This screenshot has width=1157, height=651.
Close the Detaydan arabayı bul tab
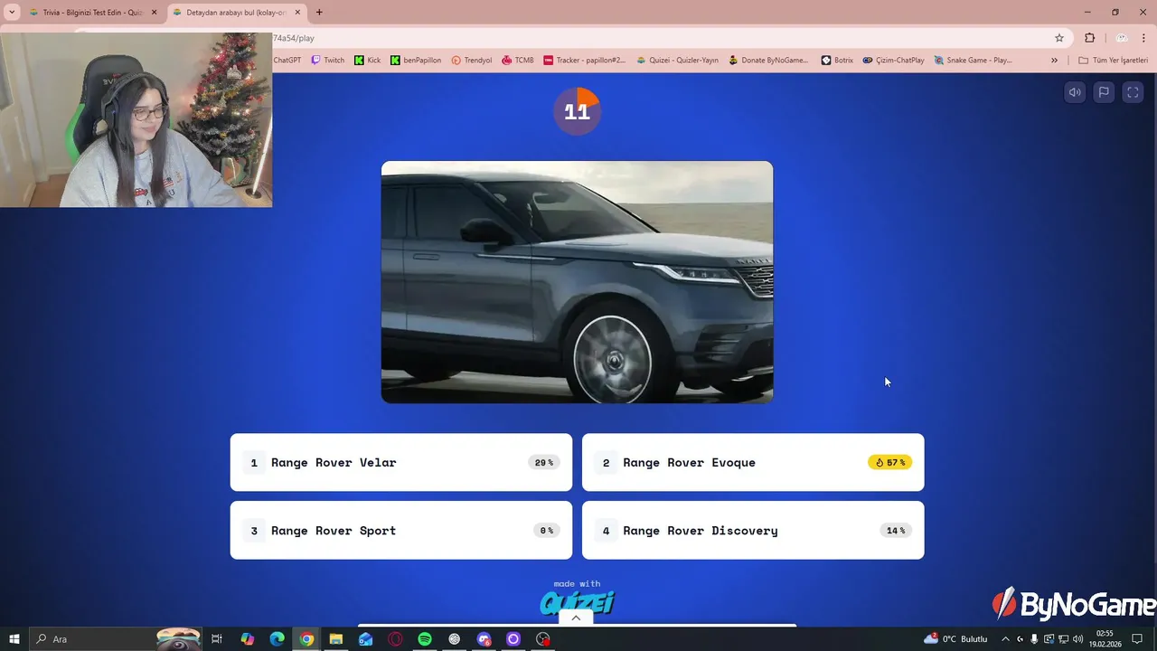point(297,13)
